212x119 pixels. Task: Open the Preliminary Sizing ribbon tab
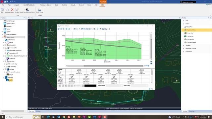(x=45, y=5)
